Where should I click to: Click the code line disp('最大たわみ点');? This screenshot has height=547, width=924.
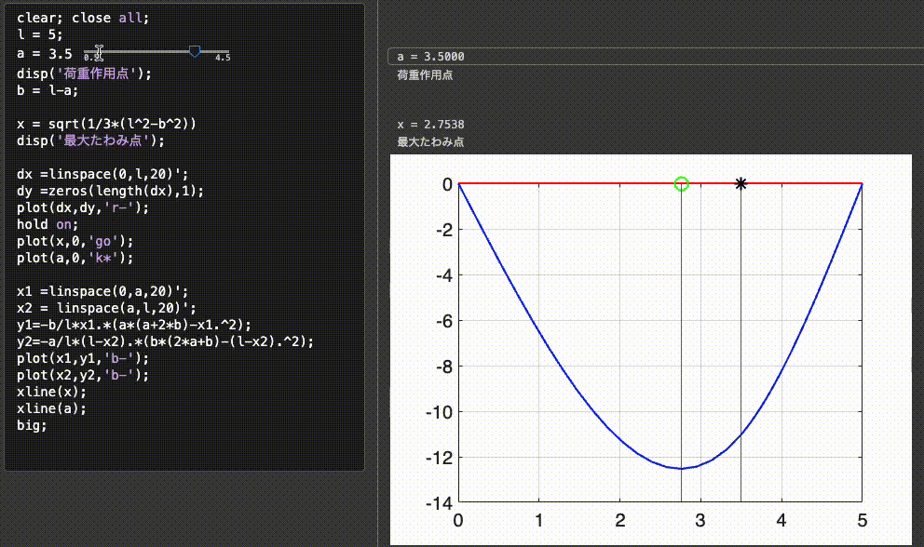(x=90, y=140)
